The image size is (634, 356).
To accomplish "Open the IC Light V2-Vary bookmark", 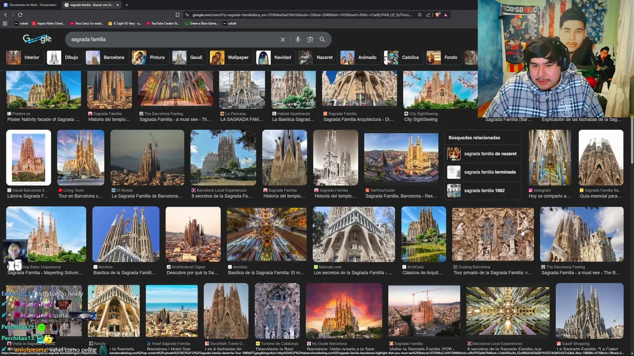I will 125,23.
